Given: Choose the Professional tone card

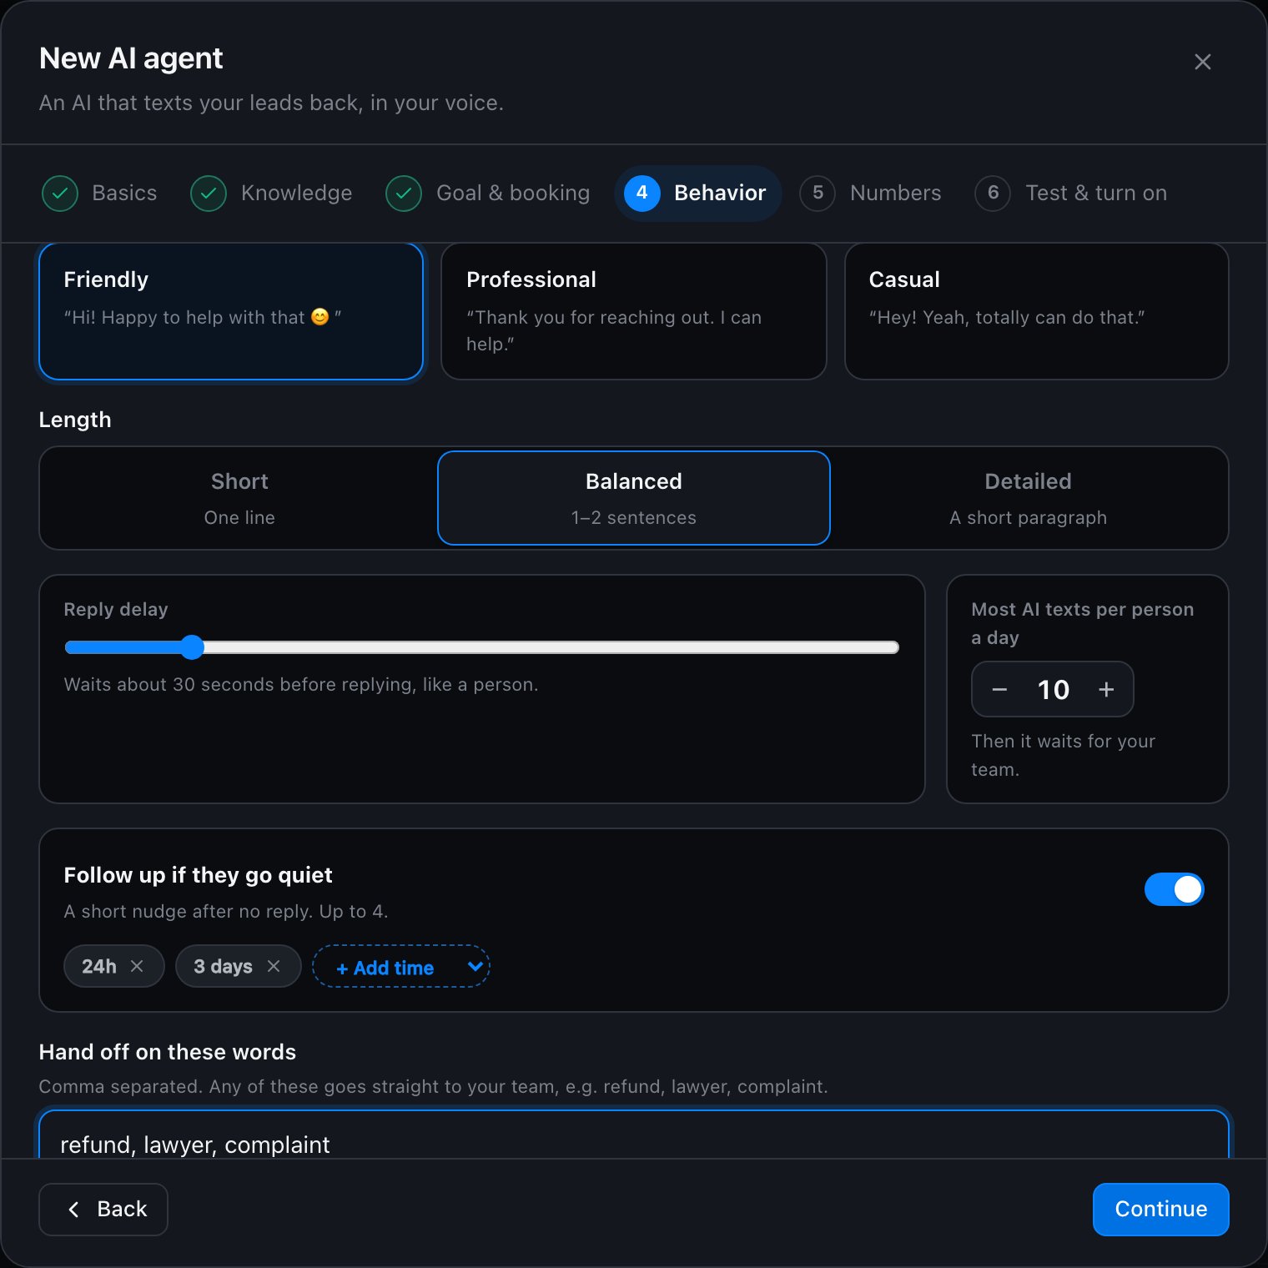Looking at the screenshot, I should point(634,311).
